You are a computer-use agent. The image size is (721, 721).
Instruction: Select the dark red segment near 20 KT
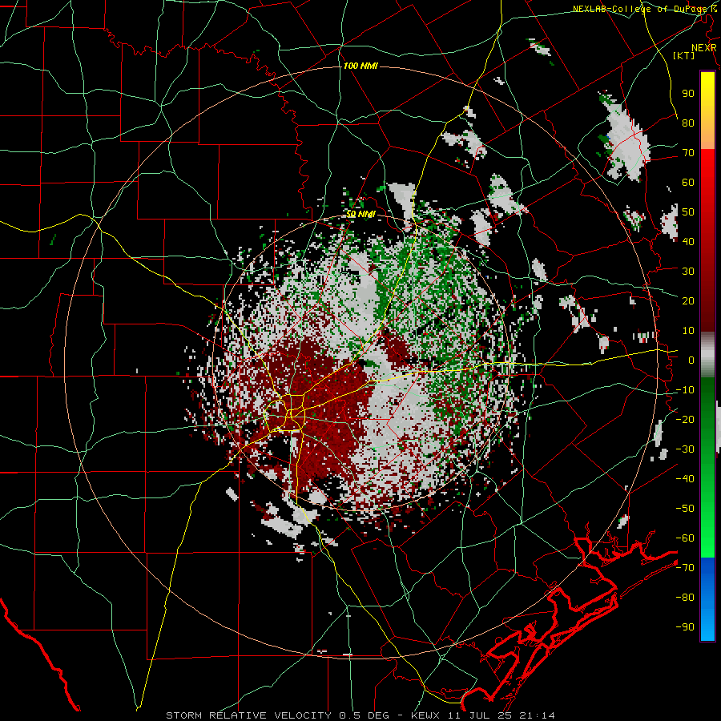coord(707,300)
